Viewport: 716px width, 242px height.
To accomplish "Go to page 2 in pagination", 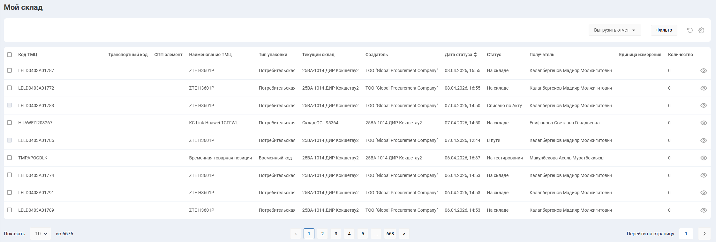I will 322,234.
